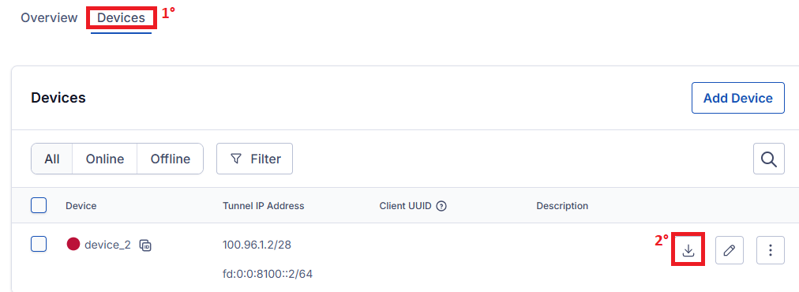Download the device_2 configuration file

(688, 249)
